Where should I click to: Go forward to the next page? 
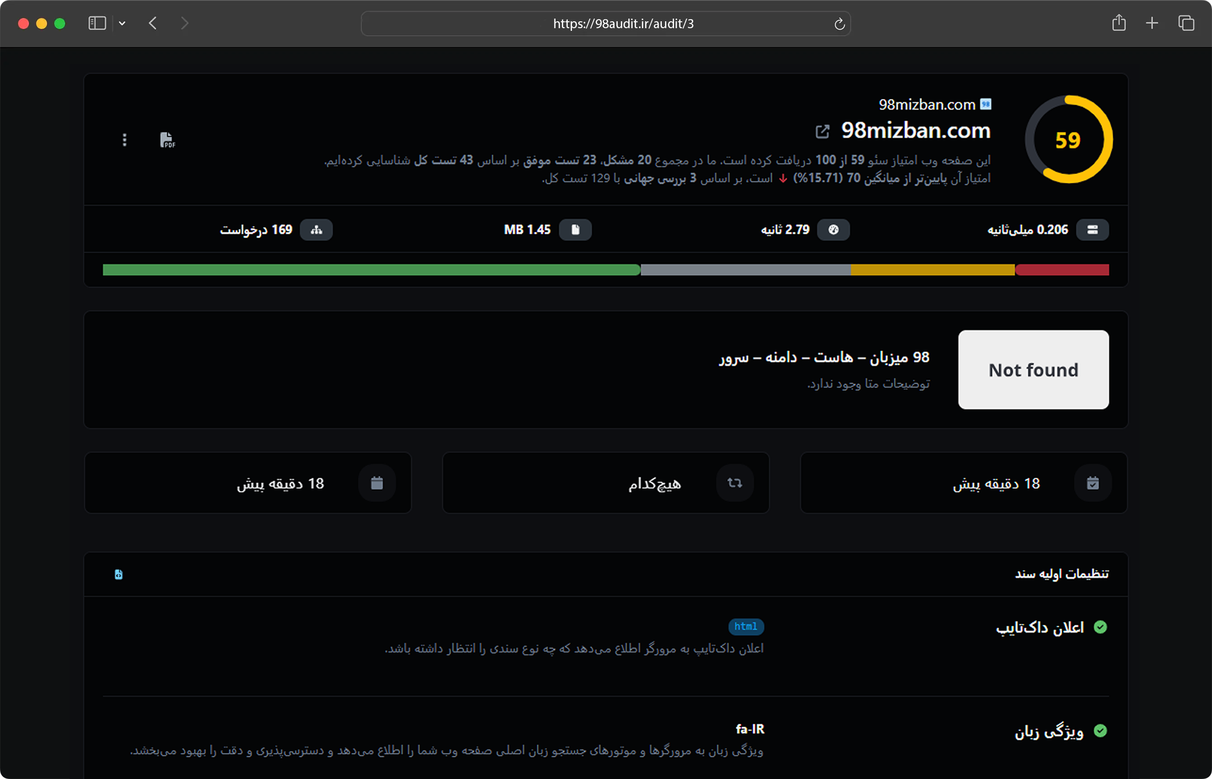[x=184, y=23]
